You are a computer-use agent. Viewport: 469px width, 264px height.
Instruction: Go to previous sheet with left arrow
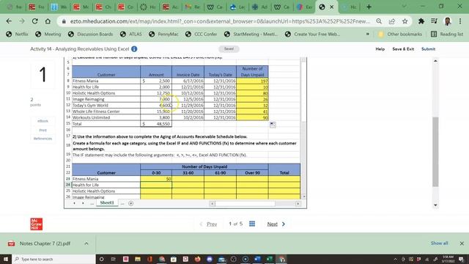pyautogui.click(x=74, y=203)
